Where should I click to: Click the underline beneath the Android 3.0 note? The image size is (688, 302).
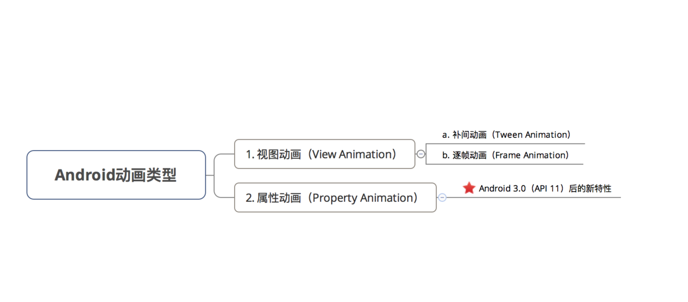[x=533, y=197]
